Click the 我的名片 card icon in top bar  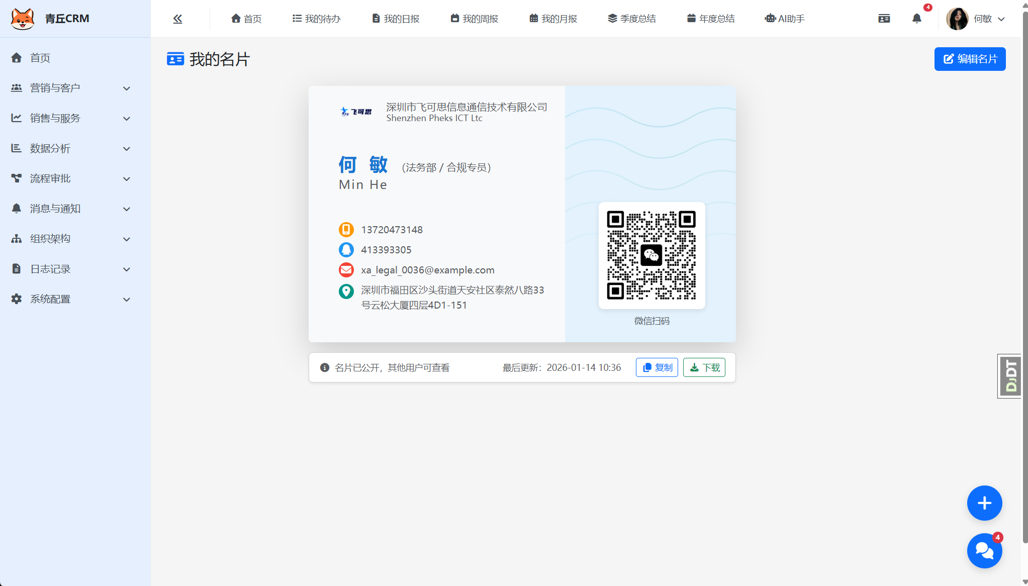[x=883, y=19]
